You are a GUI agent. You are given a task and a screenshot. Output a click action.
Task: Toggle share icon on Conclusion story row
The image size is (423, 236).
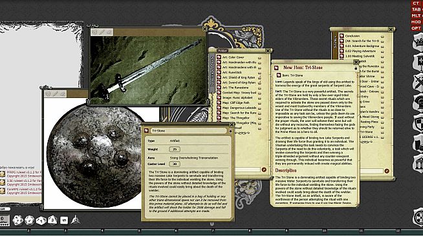[382, 36]
